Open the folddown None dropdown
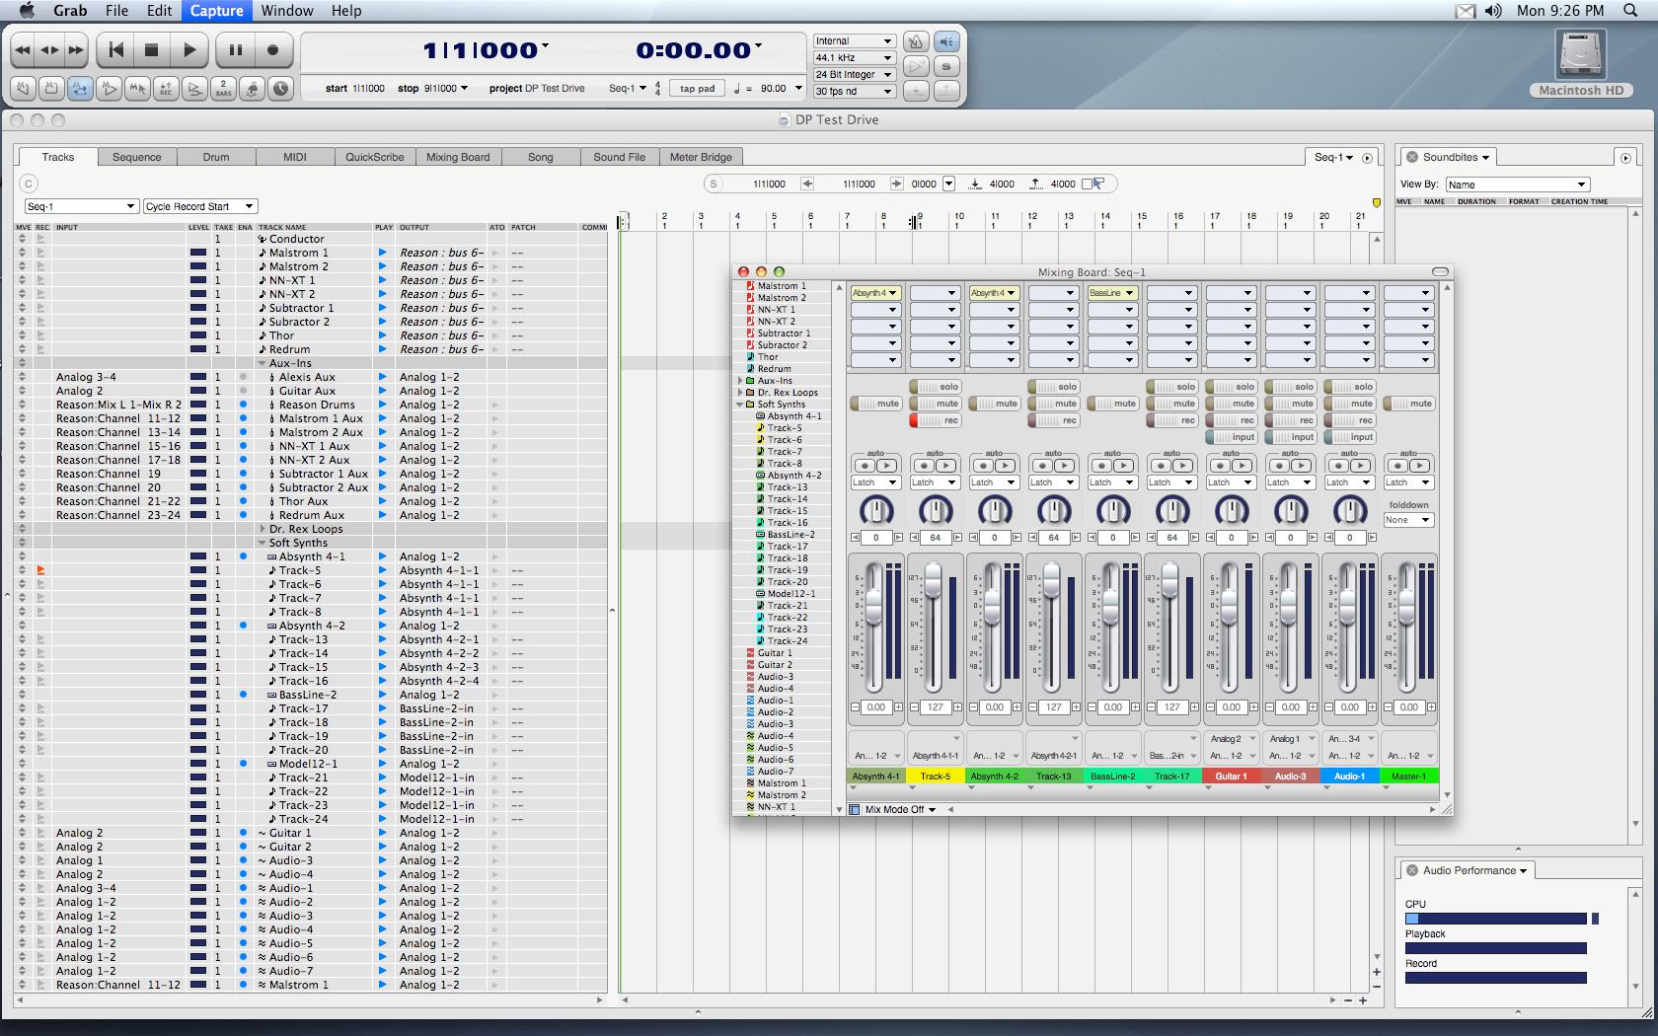Image resolution: width=1658 pixels, height=1036 pixels. tap(1408, 520)
